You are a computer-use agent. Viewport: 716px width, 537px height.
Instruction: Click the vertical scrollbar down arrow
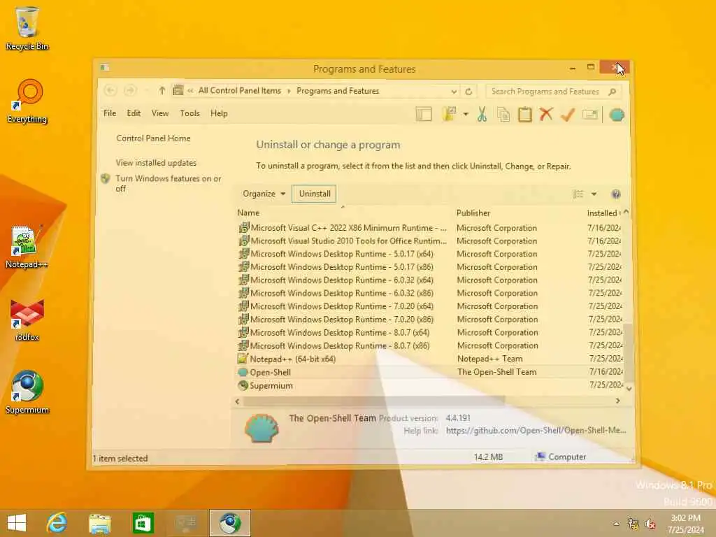[629, 389]
